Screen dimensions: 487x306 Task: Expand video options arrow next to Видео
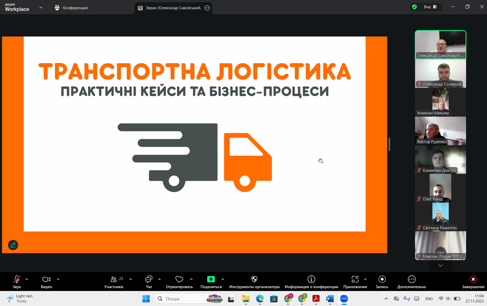pos(58,279)
